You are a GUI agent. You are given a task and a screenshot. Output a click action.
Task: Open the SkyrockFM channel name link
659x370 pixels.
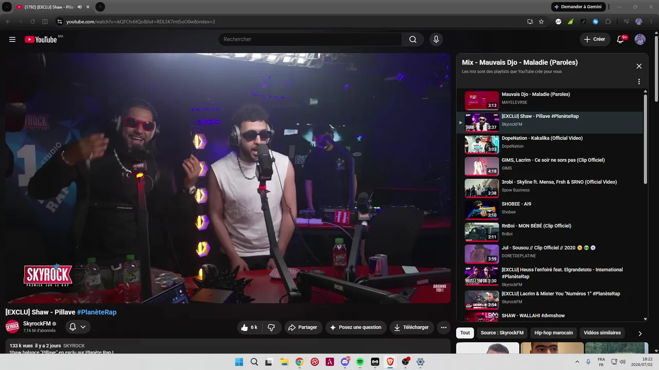coord(37,324)
